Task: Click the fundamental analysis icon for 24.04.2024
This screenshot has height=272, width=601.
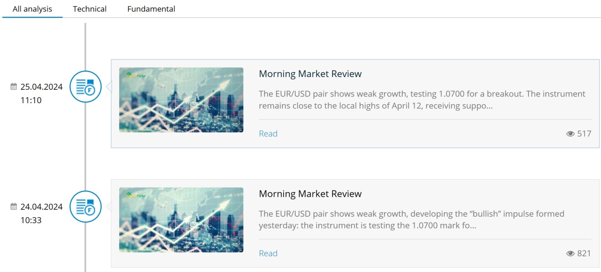Action: 85,206
